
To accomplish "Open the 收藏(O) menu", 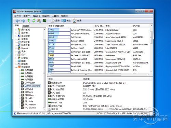I will (46, 16).
